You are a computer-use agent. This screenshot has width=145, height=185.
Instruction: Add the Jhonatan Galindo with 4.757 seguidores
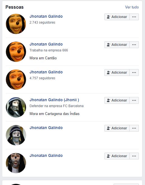[x=117, y=73]
